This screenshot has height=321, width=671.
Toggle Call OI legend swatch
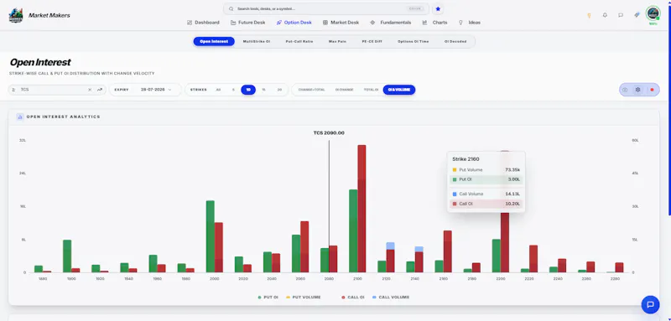point(343,297)
